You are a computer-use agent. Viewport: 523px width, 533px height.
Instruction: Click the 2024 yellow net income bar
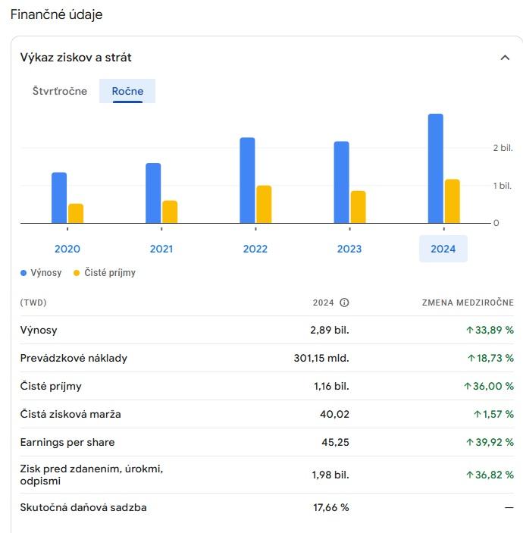click(453, 201)
